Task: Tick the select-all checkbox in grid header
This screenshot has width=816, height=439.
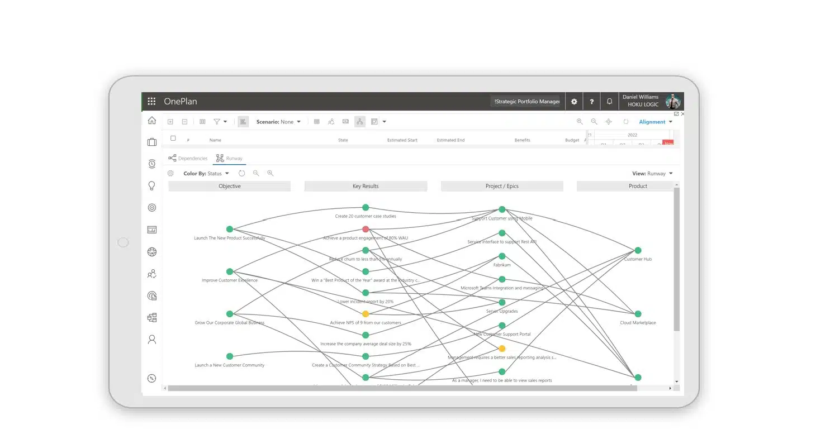Action: 173,139
